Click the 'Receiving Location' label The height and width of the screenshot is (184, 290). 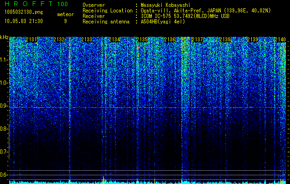(x=107, y=11)
